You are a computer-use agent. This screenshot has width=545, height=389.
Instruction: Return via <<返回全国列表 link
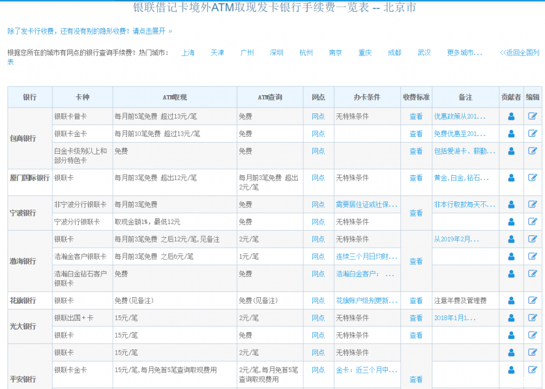point(520,53)
